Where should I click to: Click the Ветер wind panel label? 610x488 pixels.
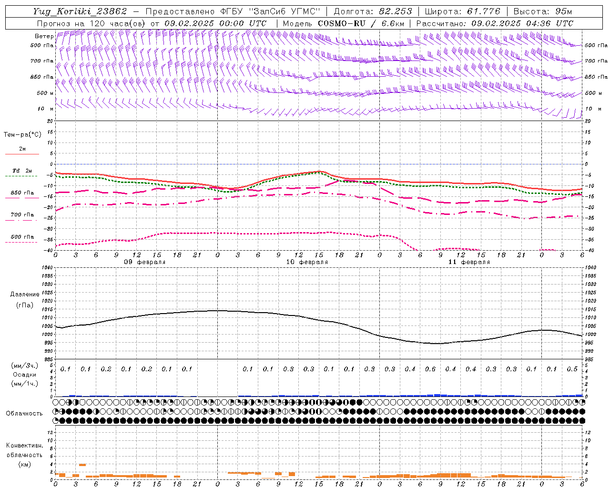click(x=44, y=36)
